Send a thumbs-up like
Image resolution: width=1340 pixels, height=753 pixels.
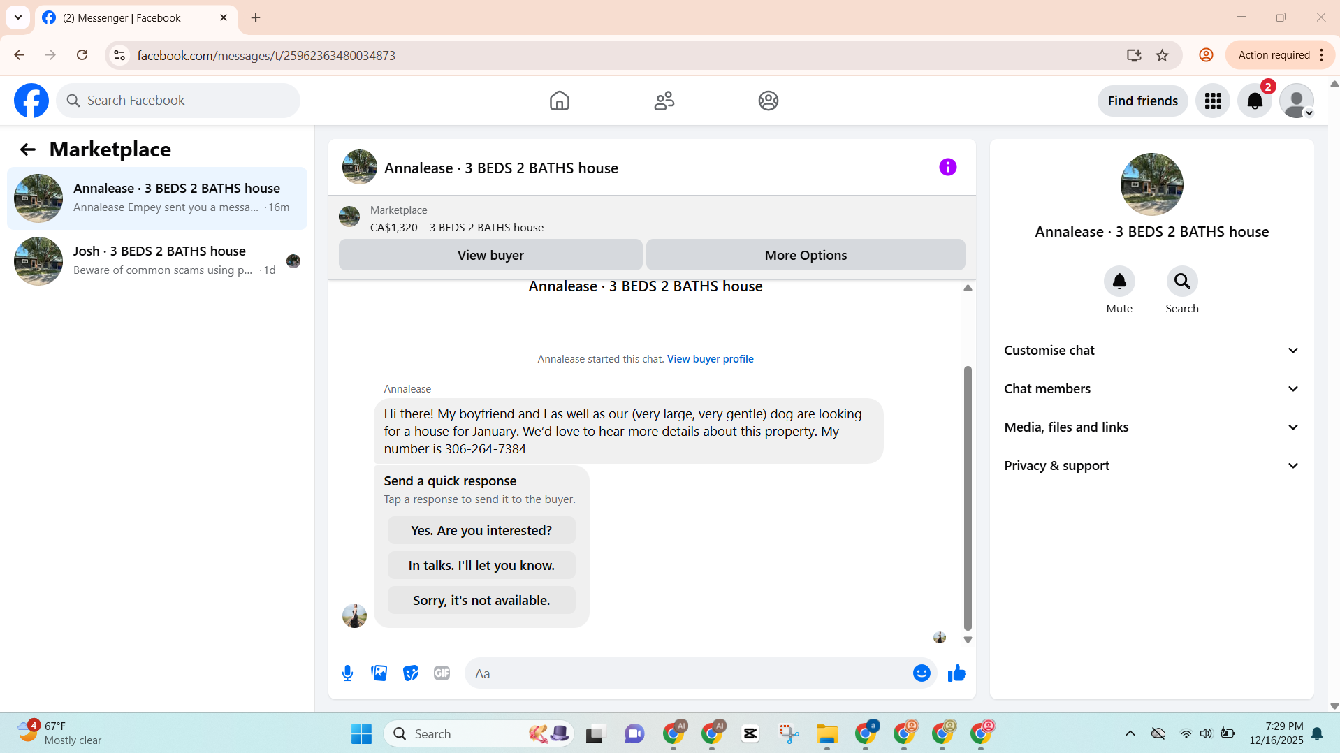coord(956,673)
